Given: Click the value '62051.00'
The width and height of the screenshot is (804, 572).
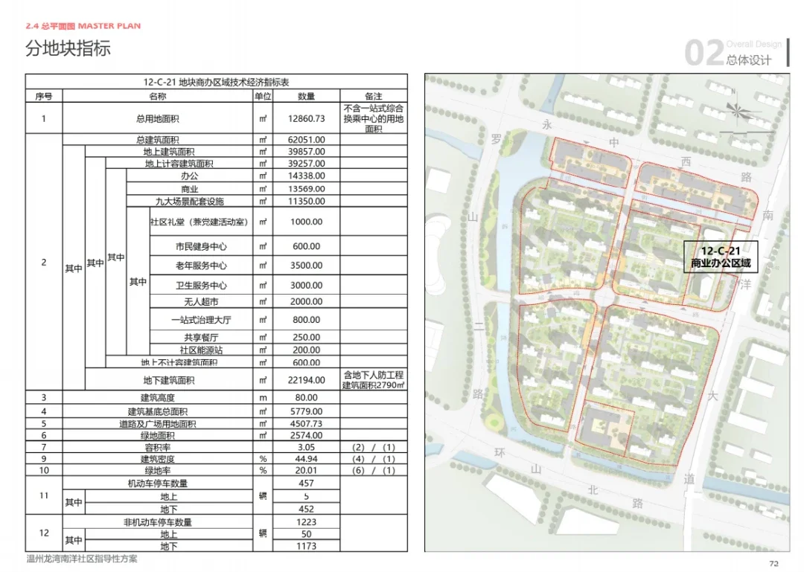Looking at the screenshot, I should pos(306,139).
